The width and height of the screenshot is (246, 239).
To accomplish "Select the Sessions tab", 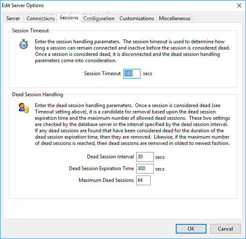I will (x=69, y=18).
